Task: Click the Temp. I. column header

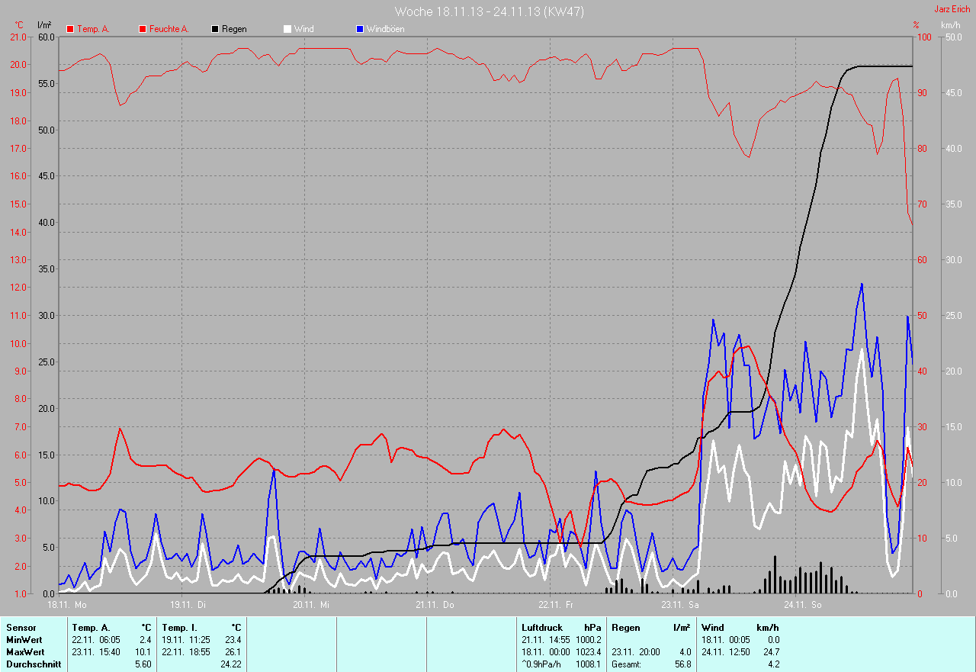Action: (x=178, y=628)
